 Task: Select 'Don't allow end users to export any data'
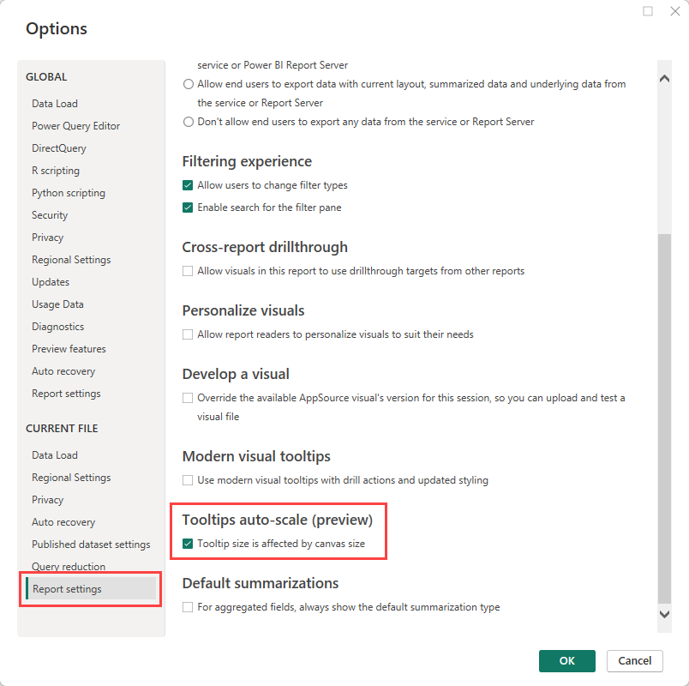click(188, 121)
